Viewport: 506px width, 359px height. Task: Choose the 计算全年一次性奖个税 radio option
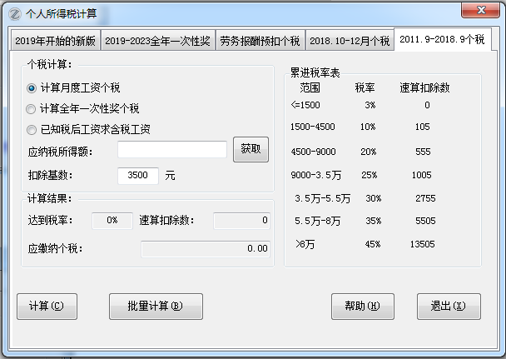pyautogui.click(x=32, y=108)
